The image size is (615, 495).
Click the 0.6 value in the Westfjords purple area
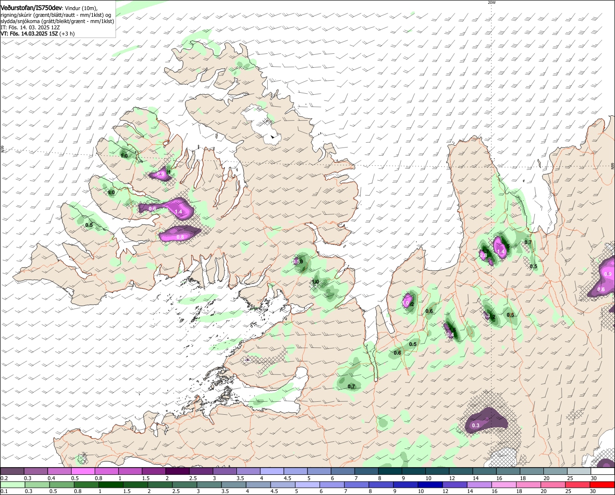(152, 208)
